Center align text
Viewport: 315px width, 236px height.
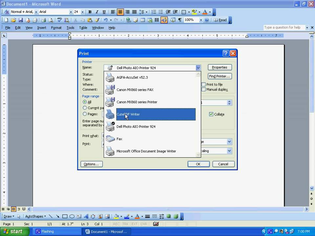pos(120,12)
